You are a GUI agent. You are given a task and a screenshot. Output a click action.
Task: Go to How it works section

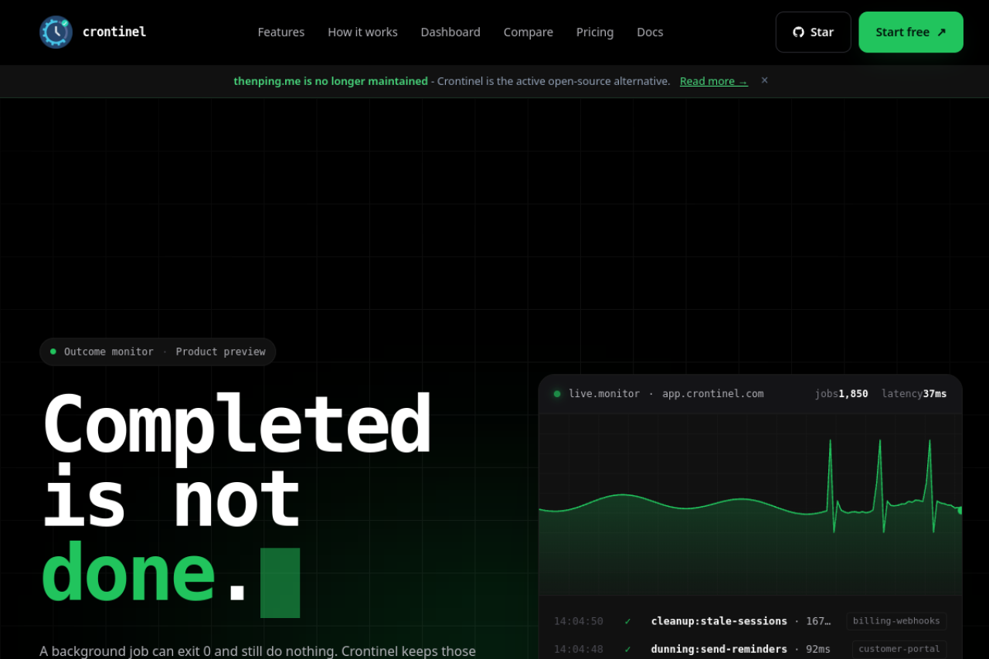pyautogui.click(x=362, y=32)
